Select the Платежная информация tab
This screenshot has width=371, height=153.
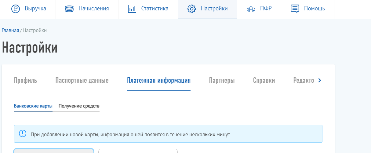(159, 81)
